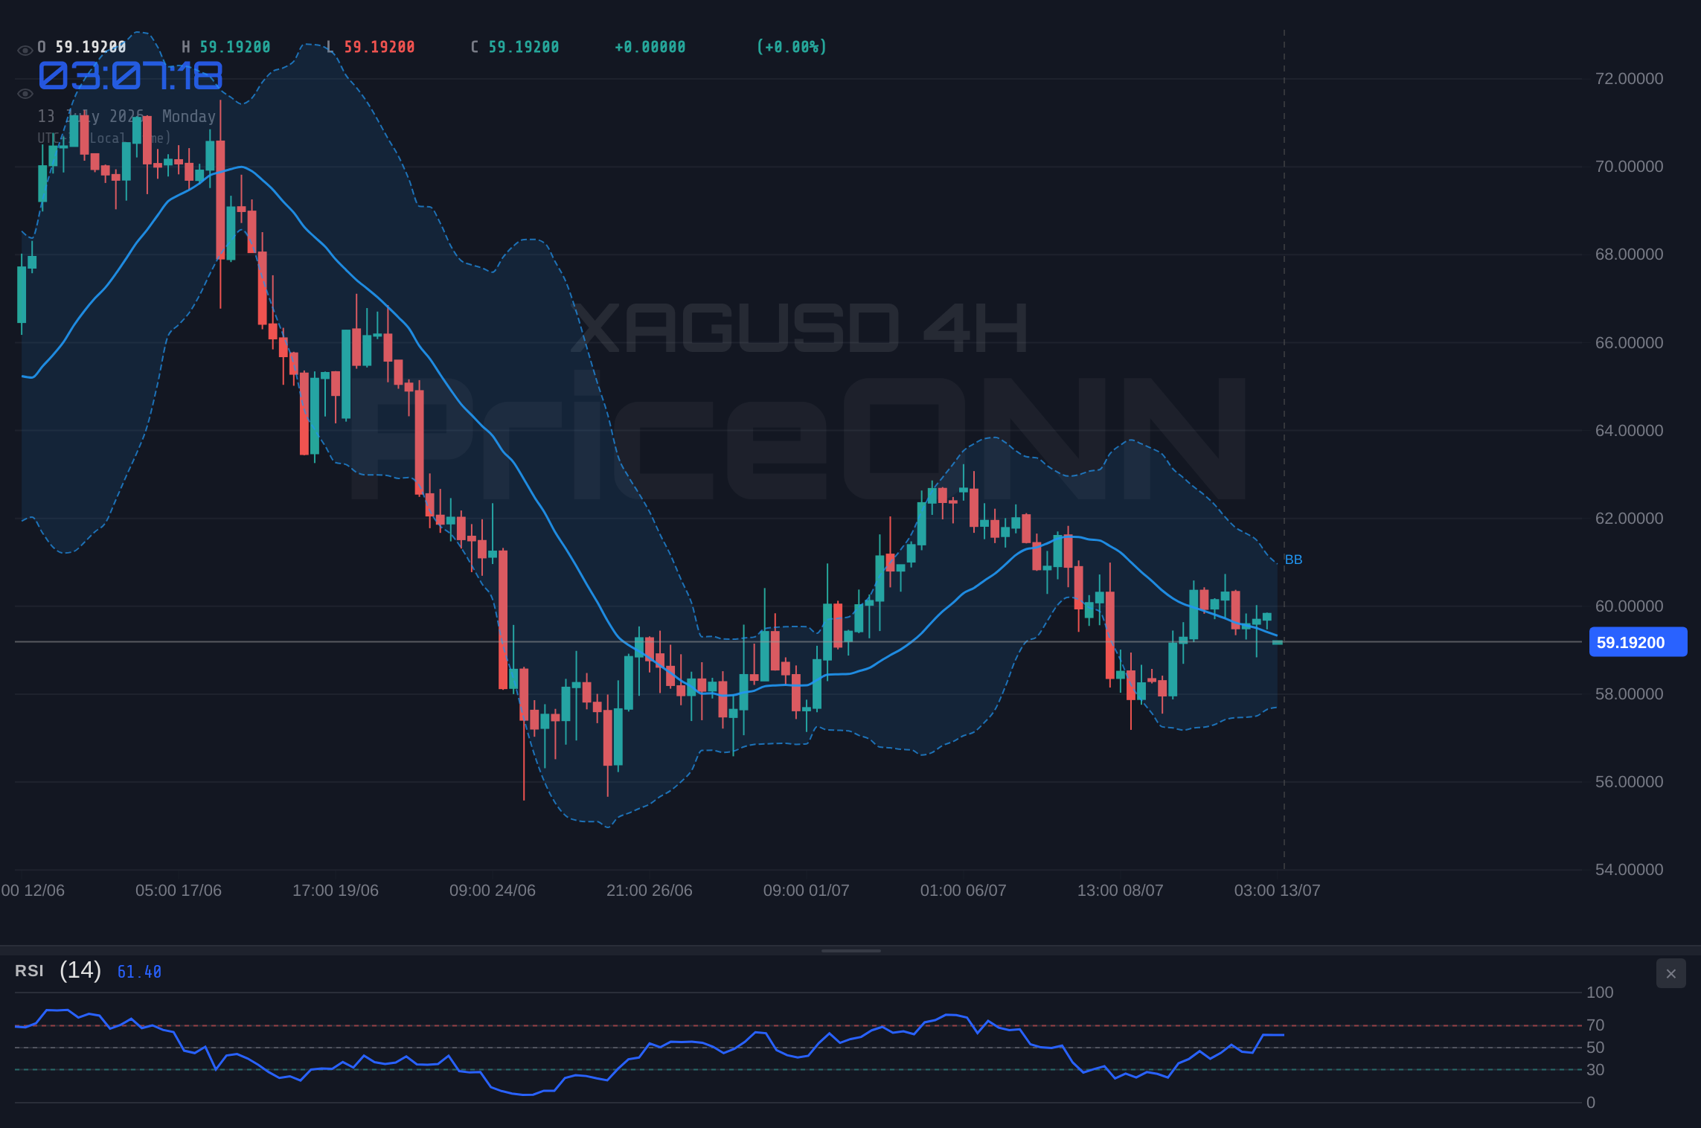Viewport: 1701px width, 1128px height.
Task: Click the 58.00000 price axis label
Action: point(1629,694)
